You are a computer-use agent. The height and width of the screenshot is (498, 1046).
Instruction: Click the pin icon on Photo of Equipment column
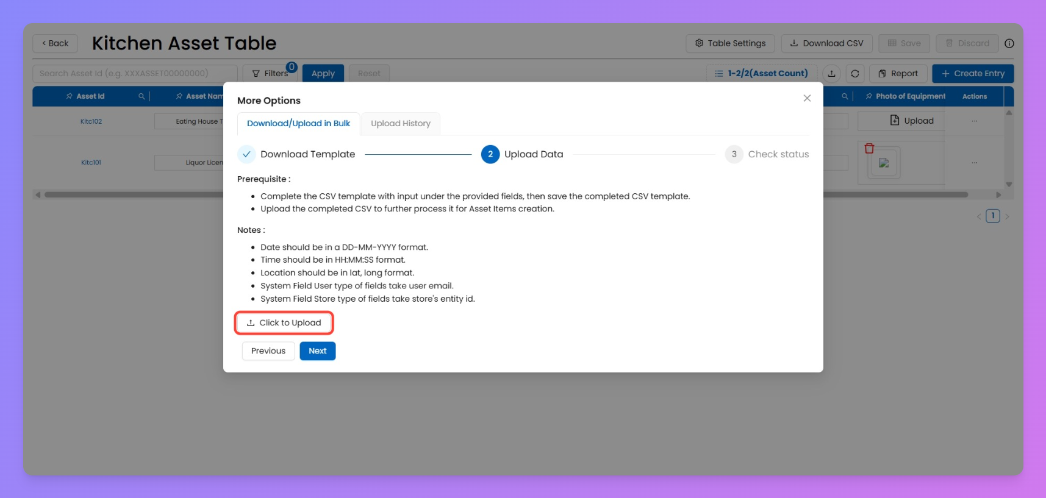coord(869,96)
